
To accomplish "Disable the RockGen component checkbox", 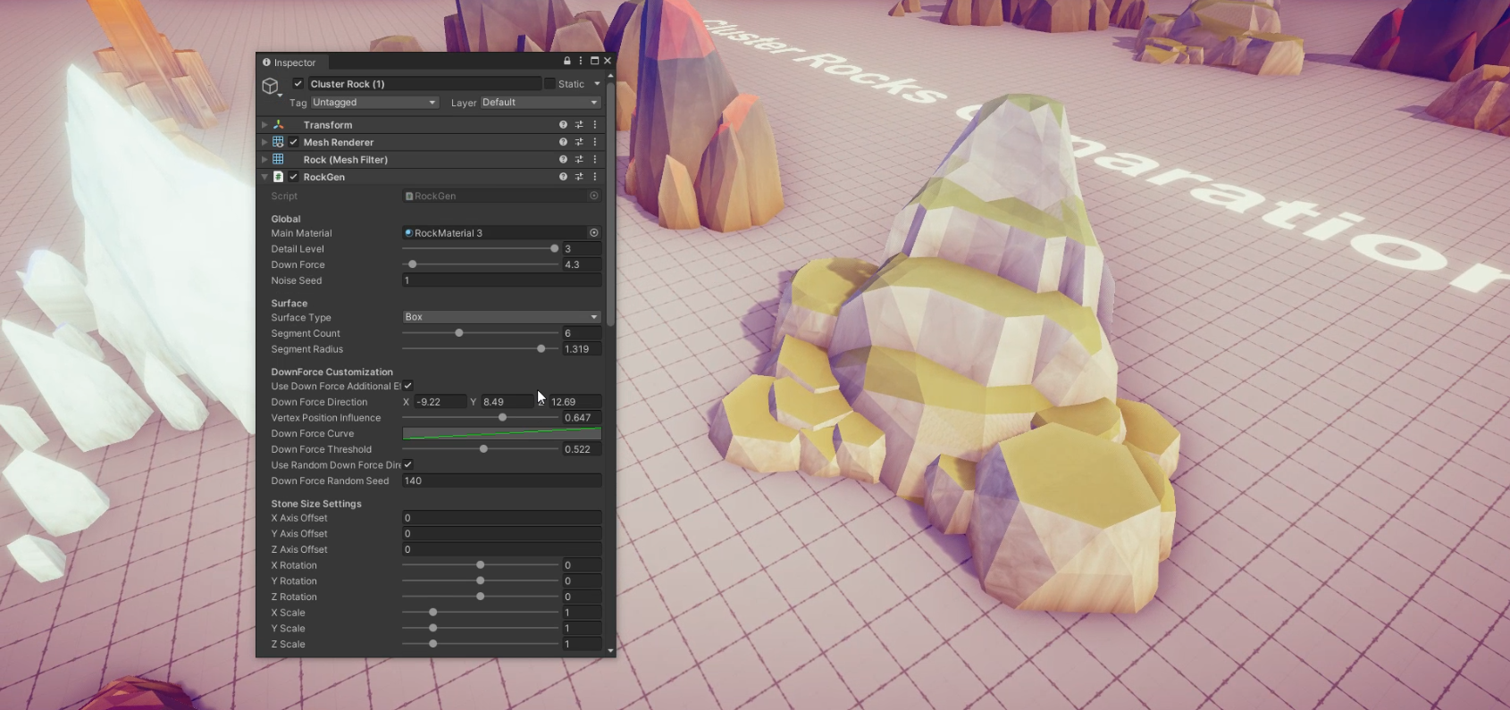I will click(293, 177).
